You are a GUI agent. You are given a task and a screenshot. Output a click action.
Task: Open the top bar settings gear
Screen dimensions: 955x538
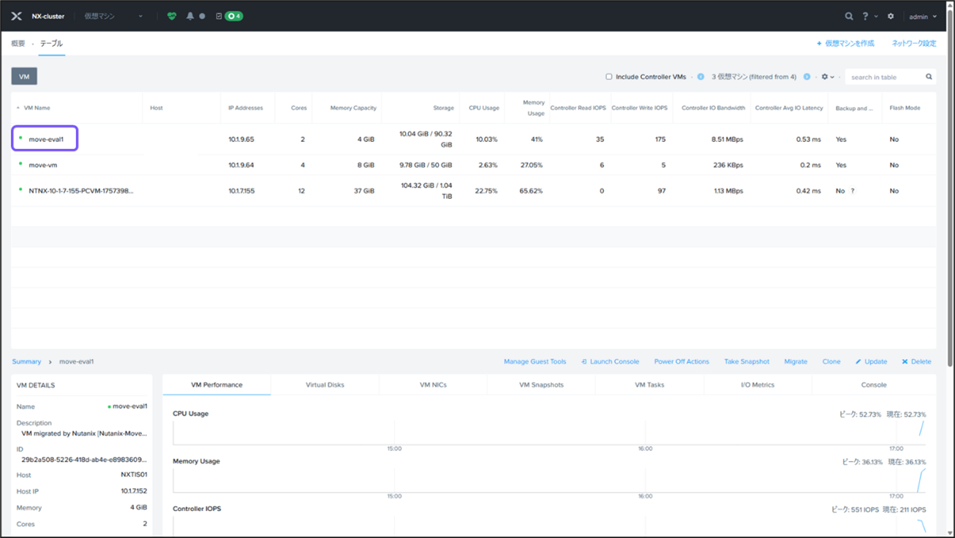point(891,16)
